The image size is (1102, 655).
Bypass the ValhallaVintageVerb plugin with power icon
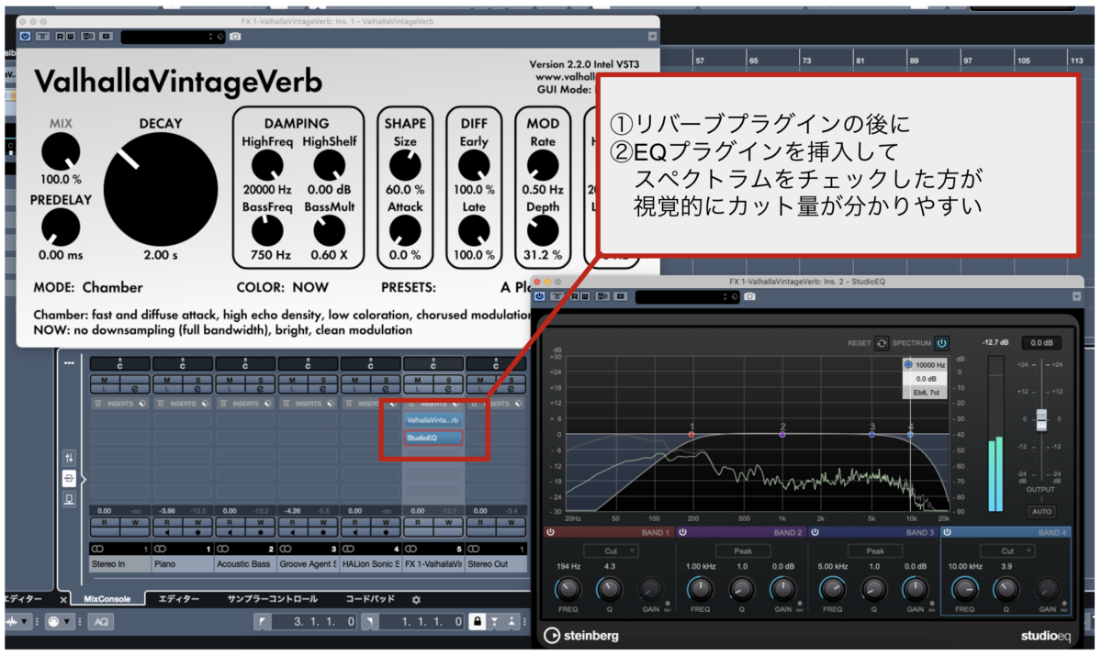25,34
